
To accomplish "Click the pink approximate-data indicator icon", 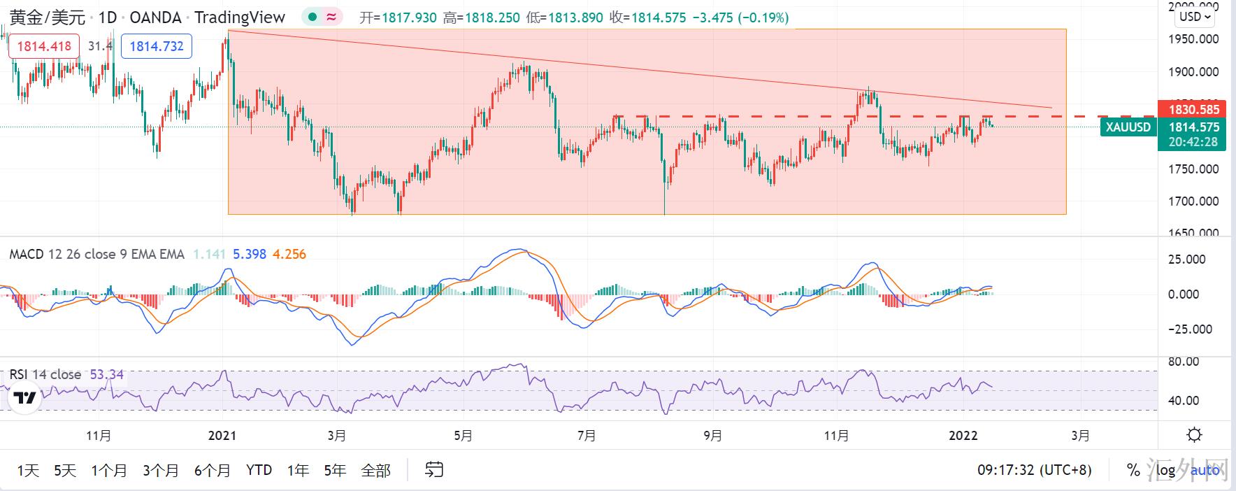I will (331, 17).
